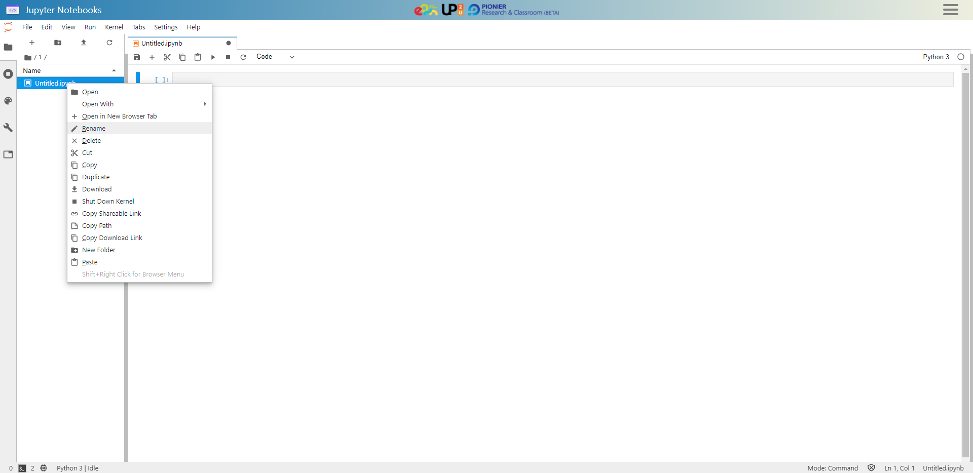Screen dimensions: 973x473
Task: Click the trusted notebook shield icon
Action: coord(871,468)
